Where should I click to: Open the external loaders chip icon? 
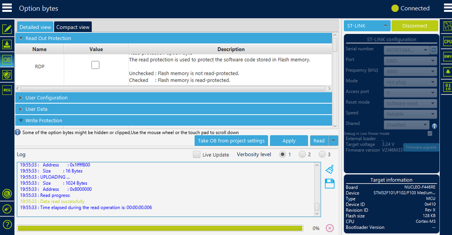point(7,193)
